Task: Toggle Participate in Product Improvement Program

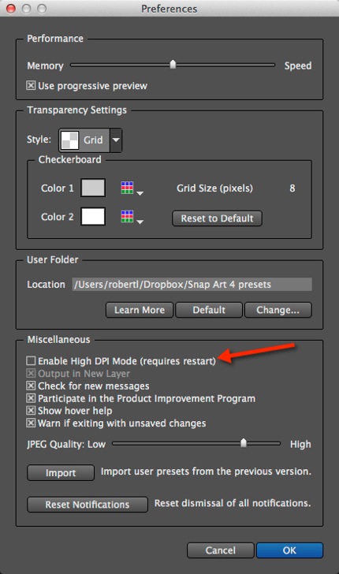Action: (31, 398)
